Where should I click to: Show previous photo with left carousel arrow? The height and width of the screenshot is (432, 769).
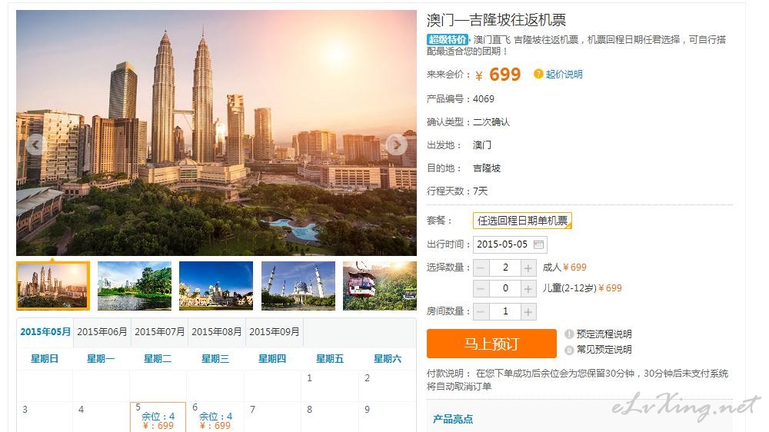click(35, 145)
